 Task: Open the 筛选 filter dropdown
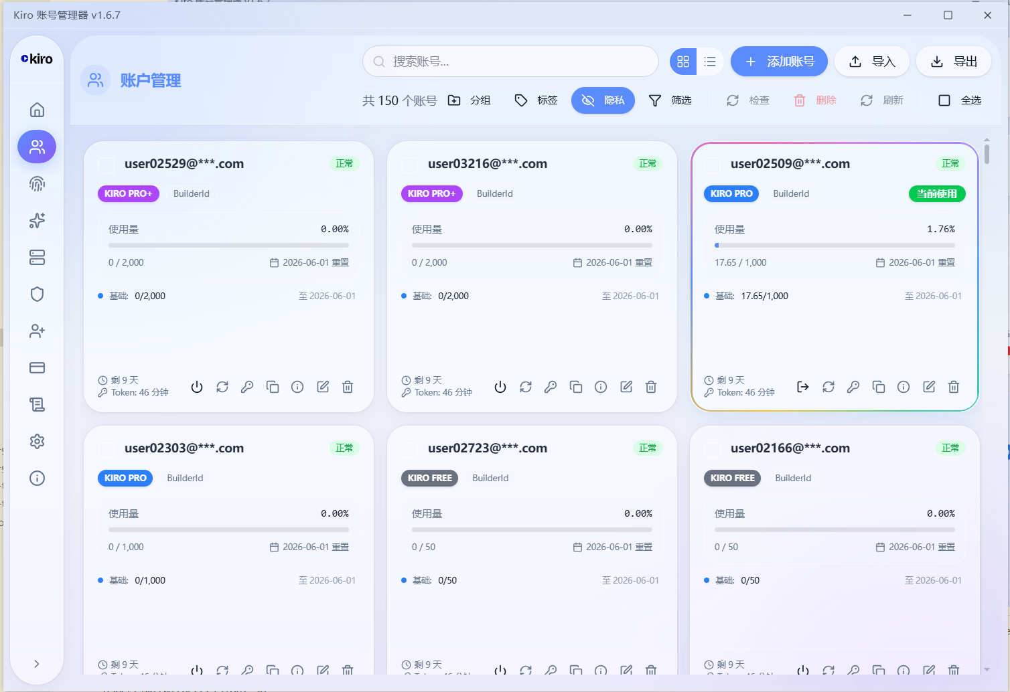[670, 100]
